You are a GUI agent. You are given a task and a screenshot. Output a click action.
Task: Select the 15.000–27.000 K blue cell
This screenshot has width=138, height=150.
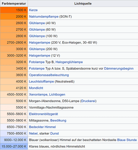[14, 146]
